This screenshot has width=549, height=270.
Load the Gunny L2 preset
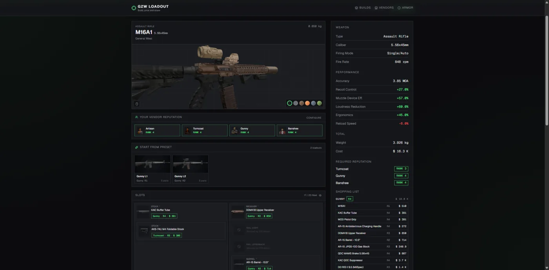191,169
